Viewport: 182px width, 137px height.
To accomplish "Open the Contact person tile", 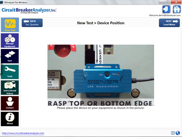I will [x=10, y=103].
